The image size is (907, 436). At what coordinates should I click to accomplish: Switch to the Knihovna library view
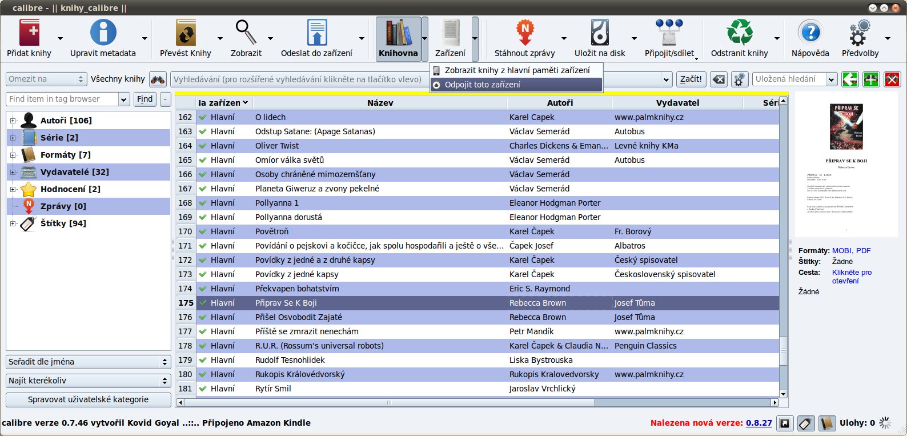click(x=398, y=38)
